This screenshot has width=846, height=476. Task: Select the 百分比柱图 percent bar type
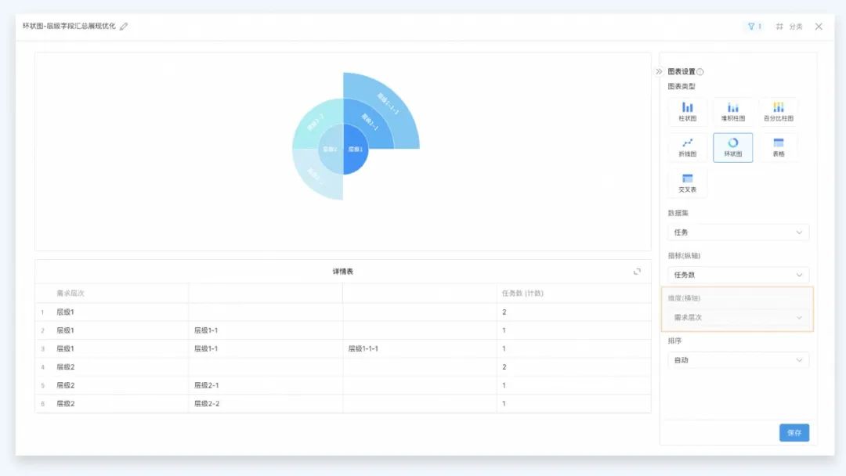coord(778,112)
